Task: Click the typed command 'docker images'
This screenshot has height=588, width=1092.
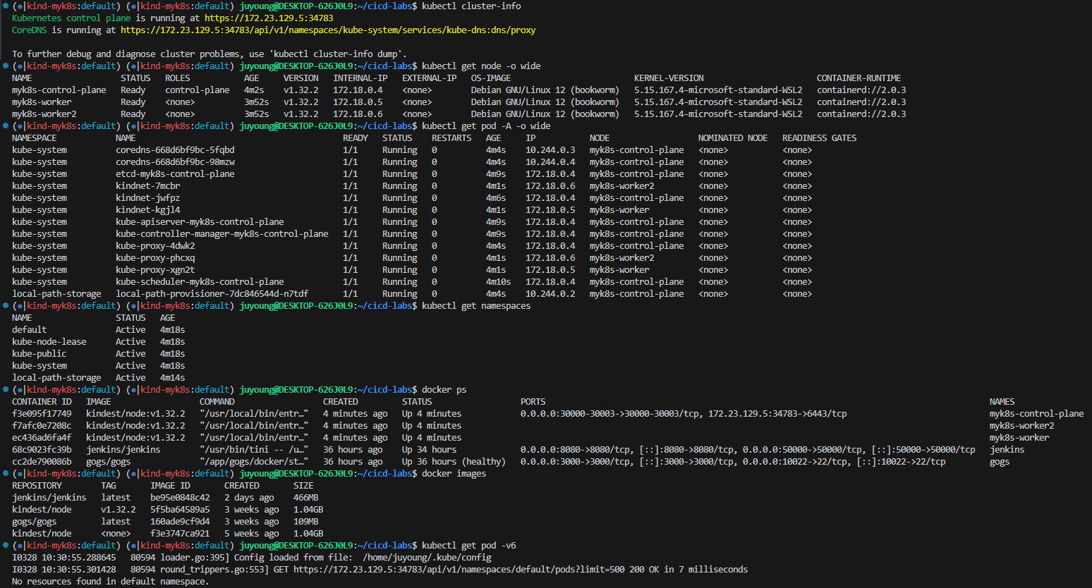Action: click(454, 474)
